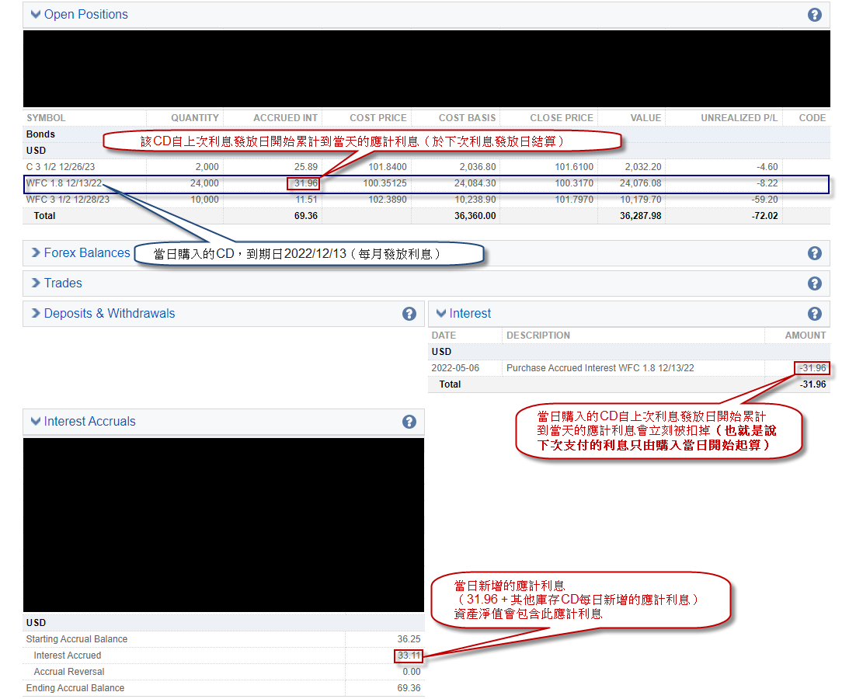
Task: Click the COST PRICE column header
Action: 378,118
